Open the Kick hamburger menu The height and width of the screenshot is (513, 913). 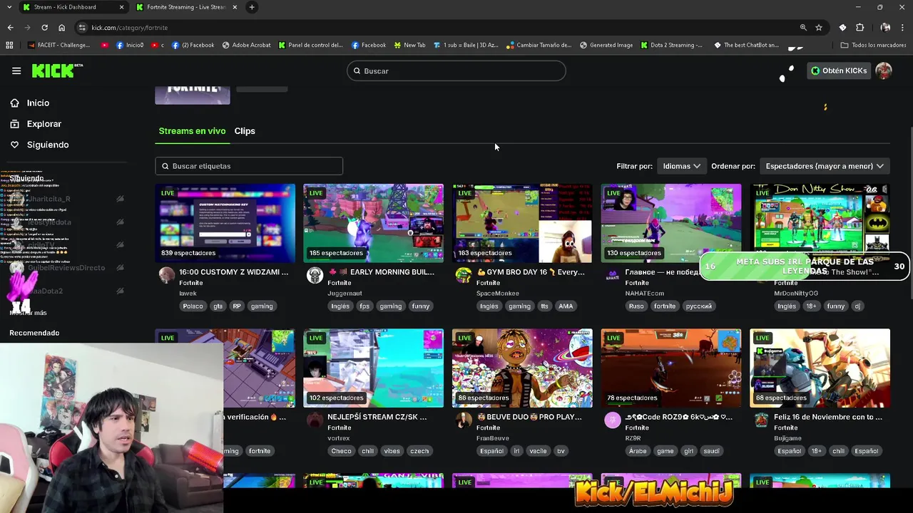coord(16,71)
